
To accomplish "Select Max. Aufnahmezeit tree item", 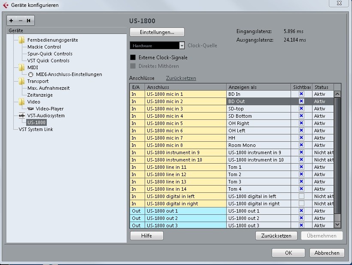I will coord(49,88).
